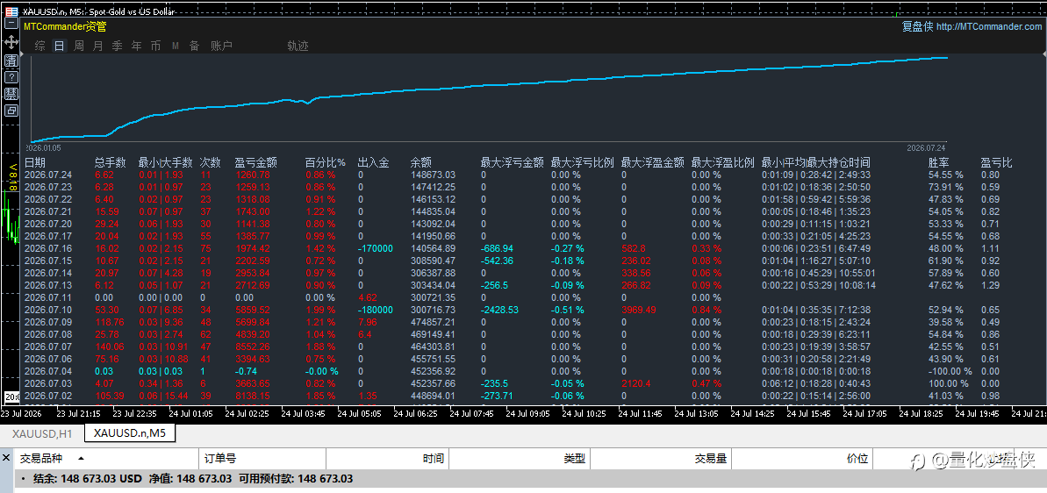This screenshot has height=493, width=1047.
Task: Click the 盈亏比 table header
Action: click(x=995, y=163)
